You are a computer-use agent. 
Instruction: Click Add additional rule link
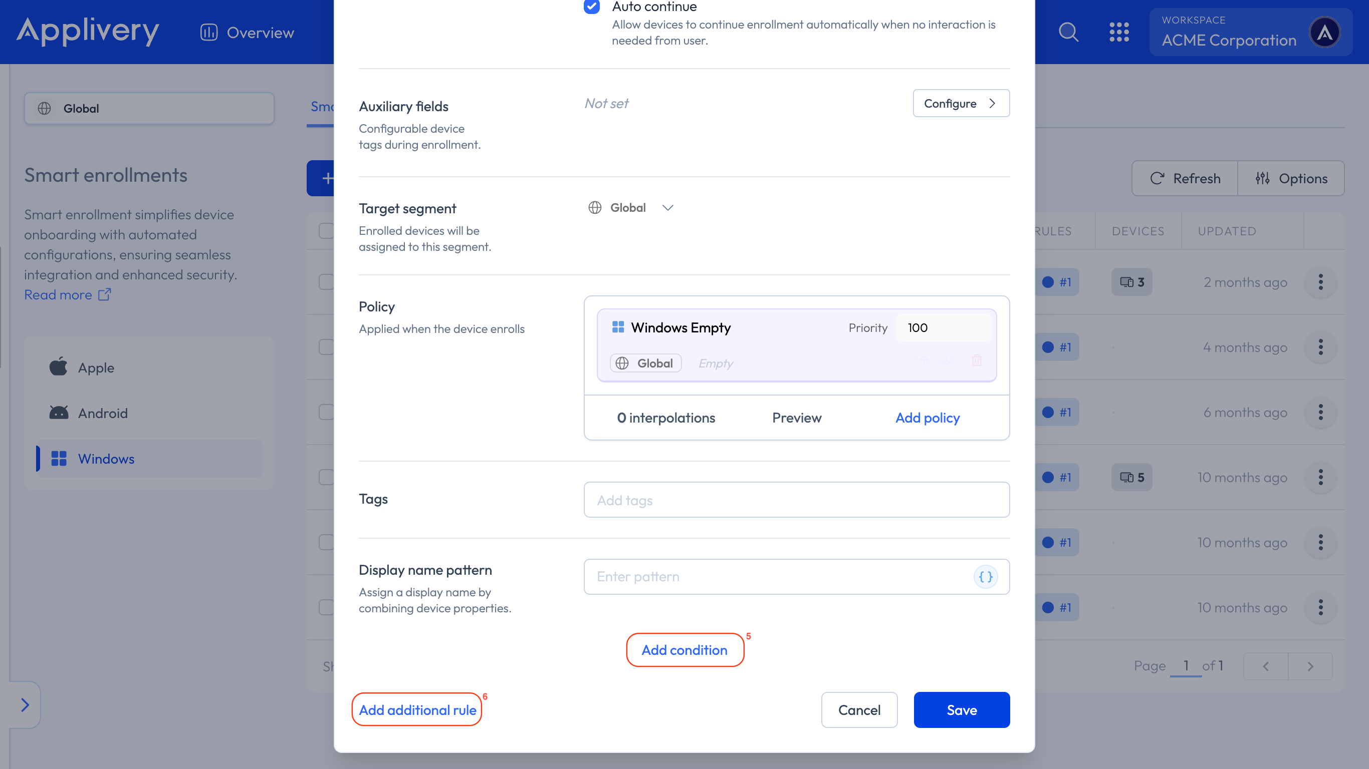tap(417, 710)
